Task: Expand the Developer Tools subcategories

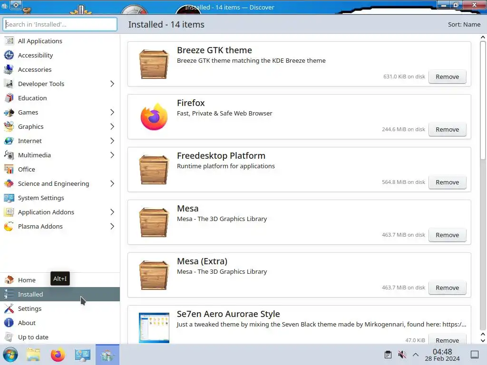Action: tap(112, 84)
